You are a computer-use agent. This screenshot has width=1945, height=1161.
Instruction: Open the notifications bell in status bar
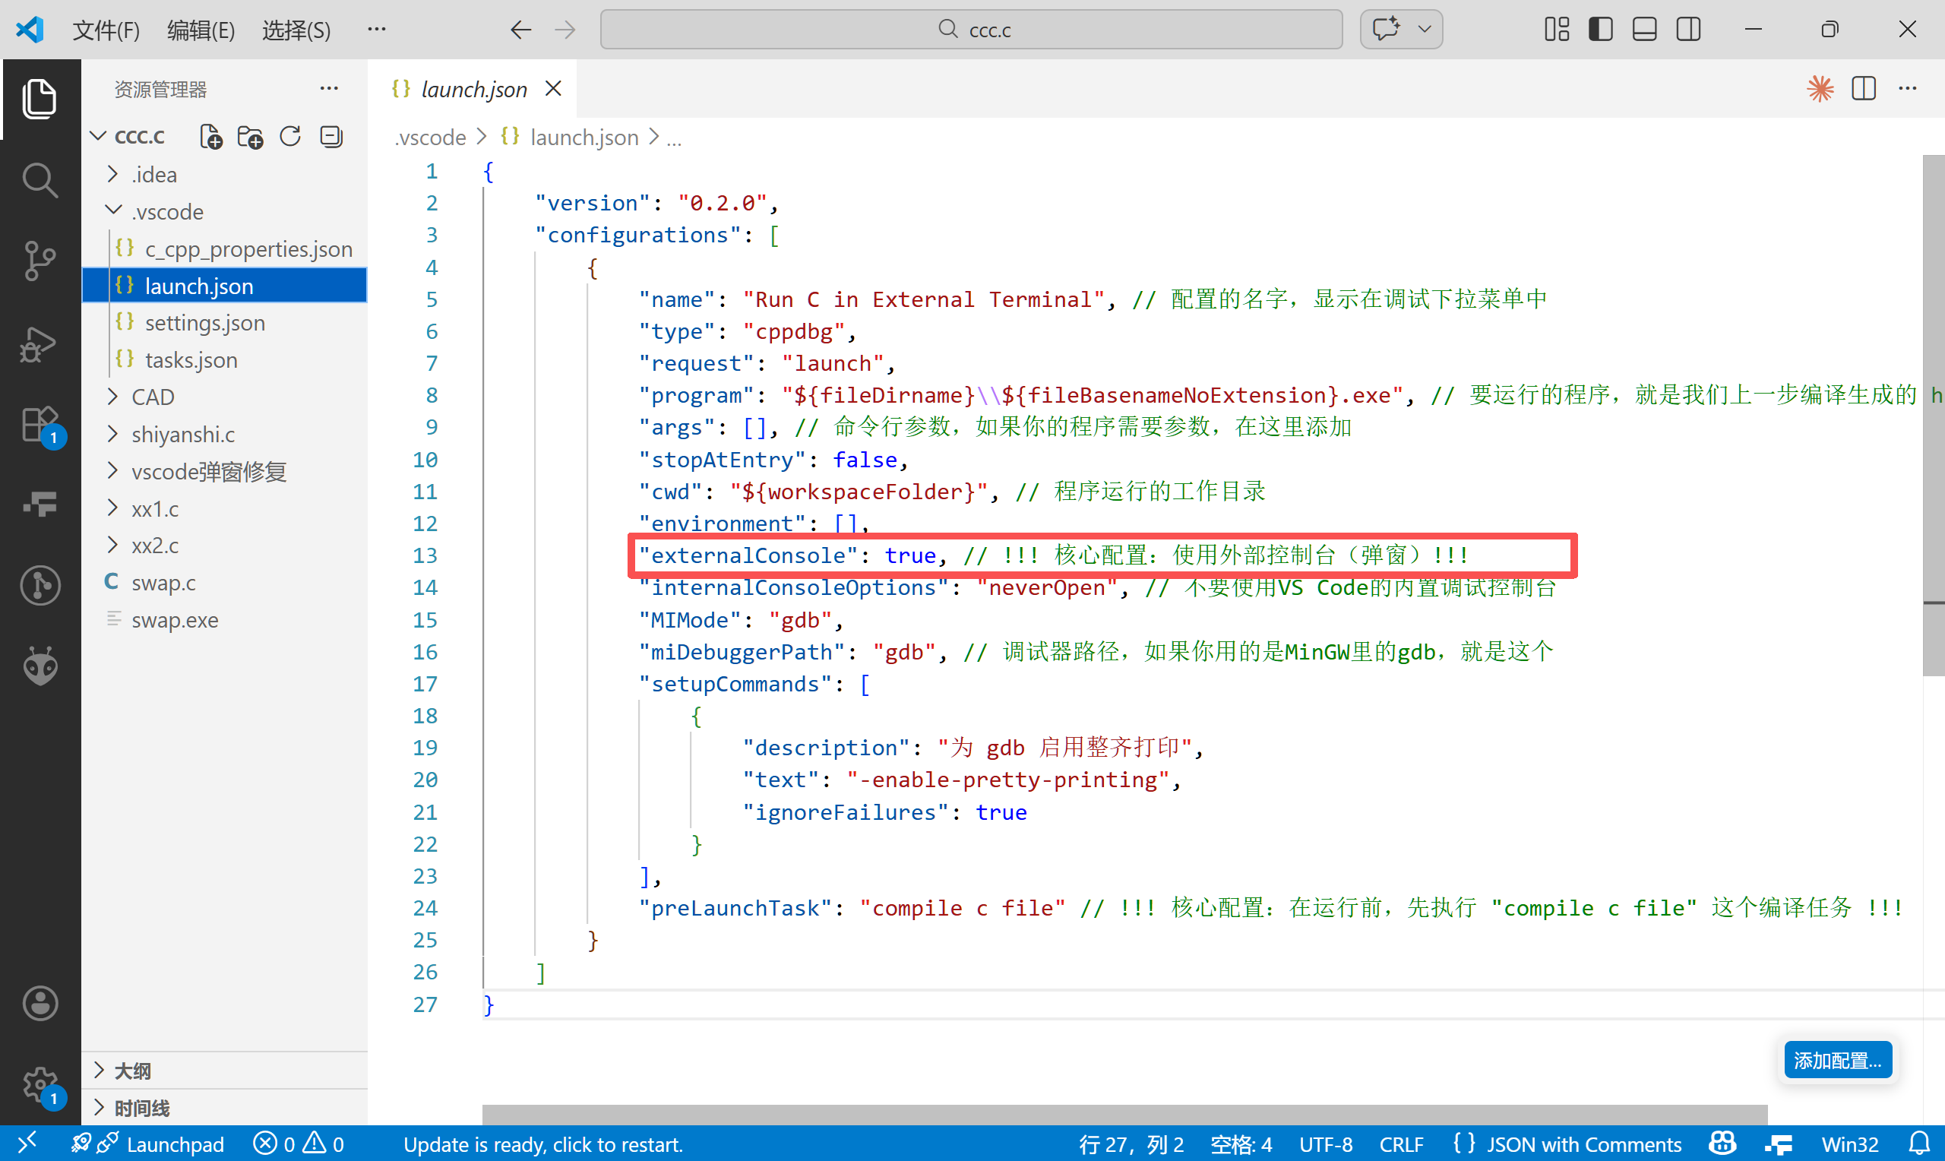coord(1918,1144)
